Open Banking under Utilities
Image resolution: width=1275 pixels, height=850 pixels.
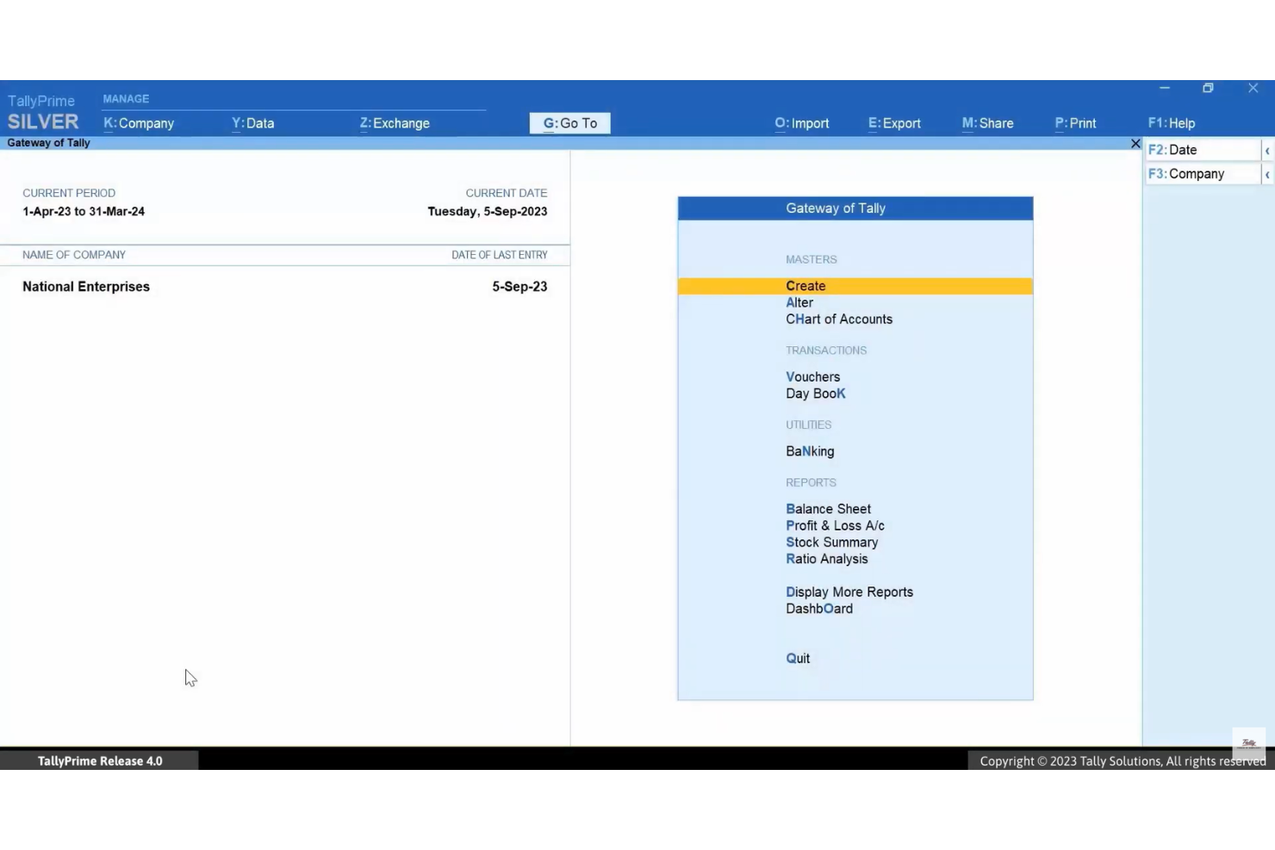810,450
